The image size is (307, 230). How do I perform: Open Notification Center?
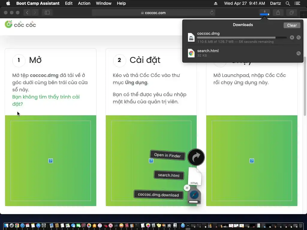(297, 3)
